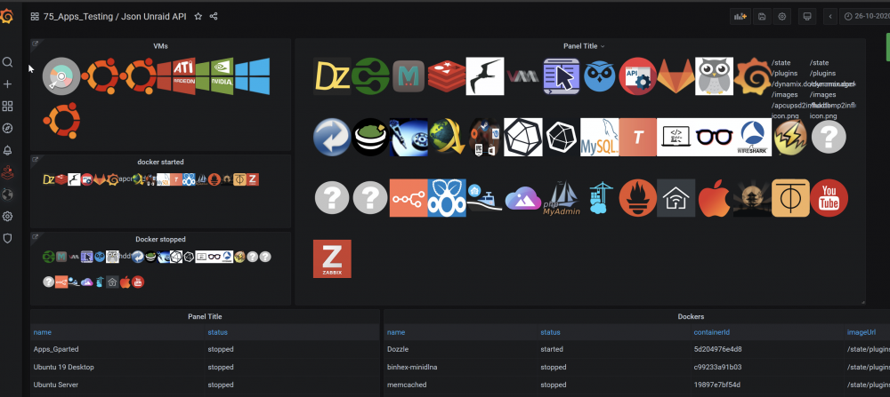
Task: Open the link icon on VMs panel corner
Action: (x=35, y=43)
